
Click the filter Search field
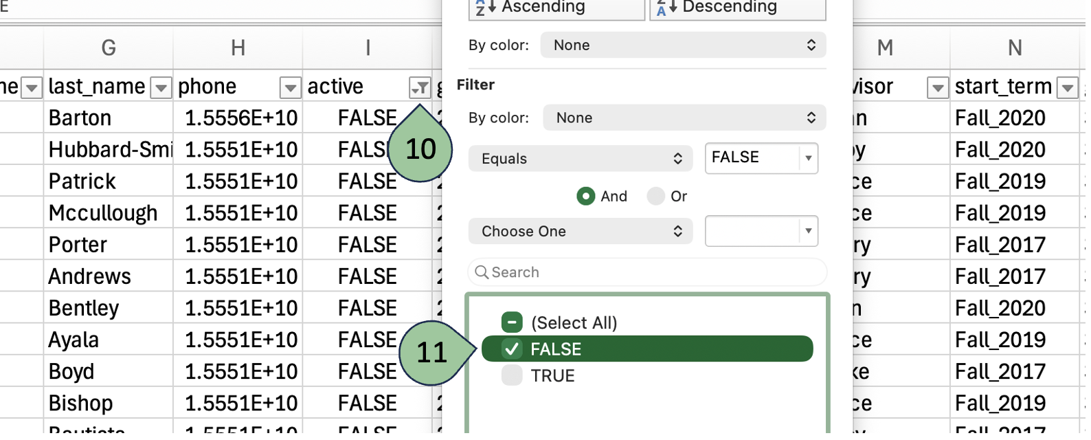(x=647, y=273)
